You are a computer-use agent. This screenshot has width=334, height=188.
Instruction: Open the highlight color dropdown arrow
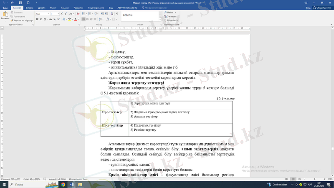point(72,19)
